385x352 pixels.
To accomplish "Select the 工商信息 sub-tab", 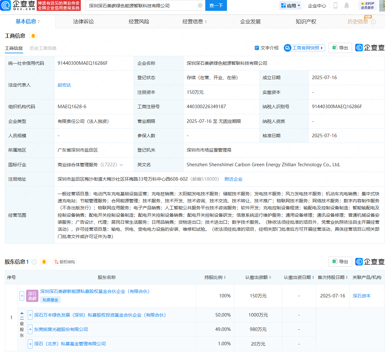I will click(x=14, y=48).
